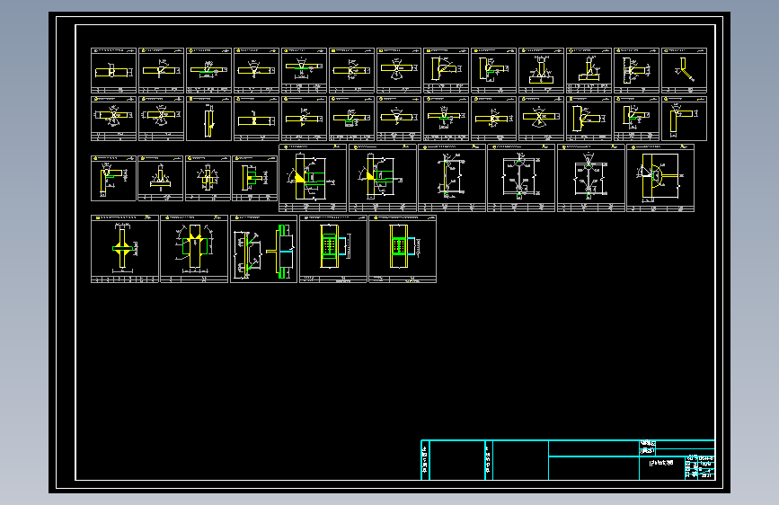The image size is (779, 505).
Task: Select the last bolted-plate detail in bottom row
Action: [x=403, y=249]
